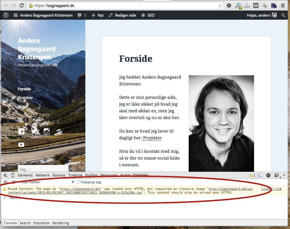
Task: Click the Søg search field in sidebar
Action: [43, 169]
